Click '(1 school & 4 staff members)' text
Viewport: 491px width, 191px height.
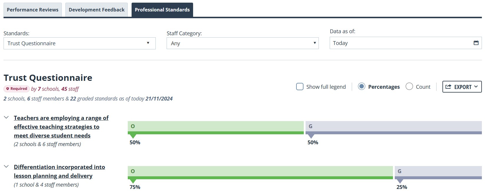tap(46, 185)
